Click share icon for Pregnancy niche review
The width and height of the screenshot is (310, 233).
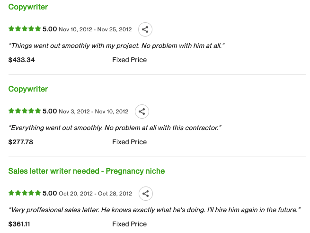146,194
